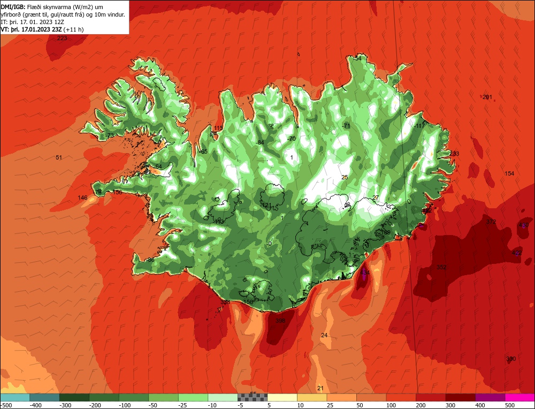Click the value -71 in the northeast
Screen dimensions: 535x409
pyautogui.click(x=346, y=126)
